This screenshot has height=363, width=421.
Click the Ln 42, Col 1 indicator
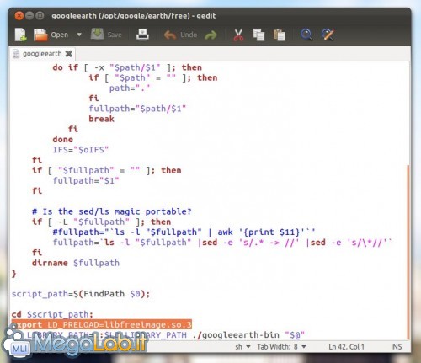pyautogui.click(x=346, y=347)
